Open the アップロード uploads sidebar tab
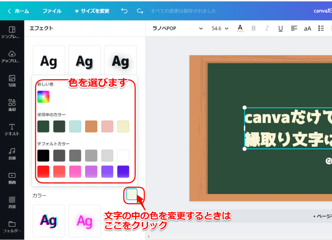Image resolution: width=332 pixels, height=240 pixels. (12, 57)
